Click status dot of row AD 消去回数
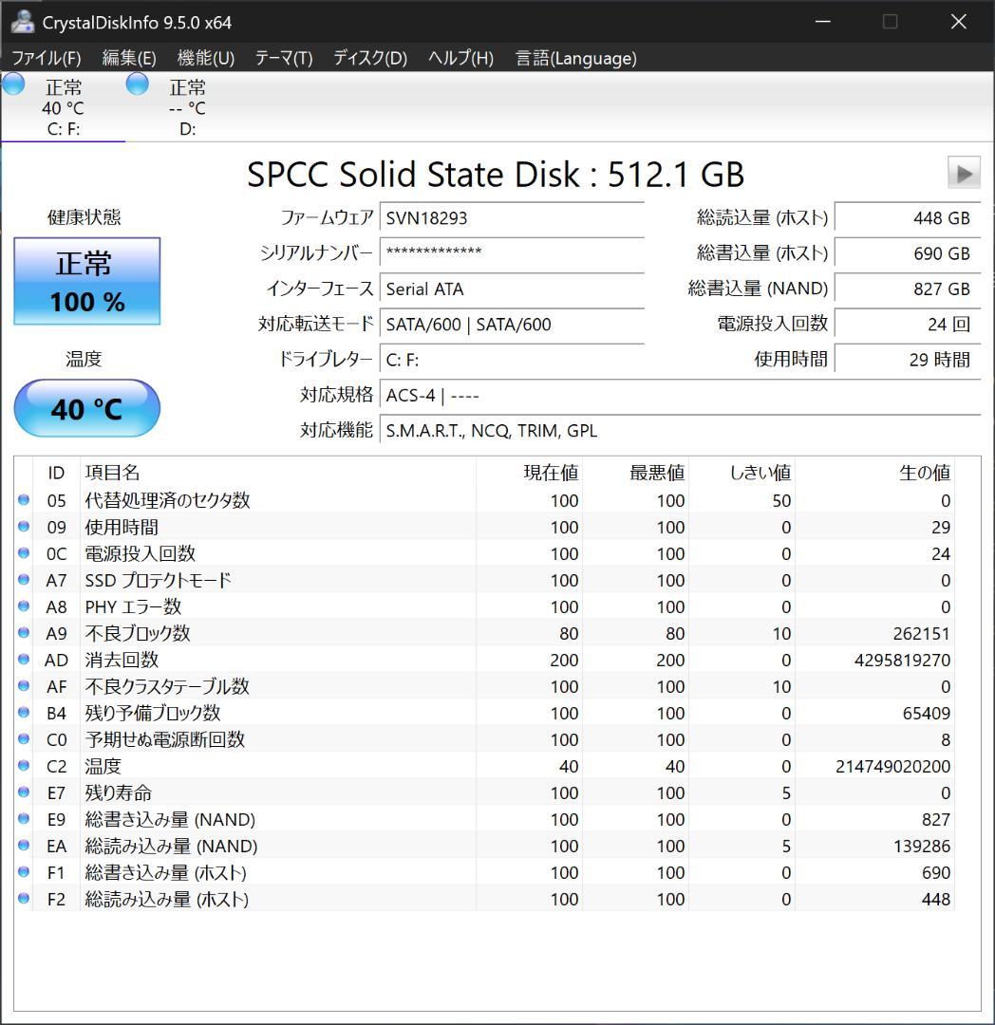 coord(24,659)
